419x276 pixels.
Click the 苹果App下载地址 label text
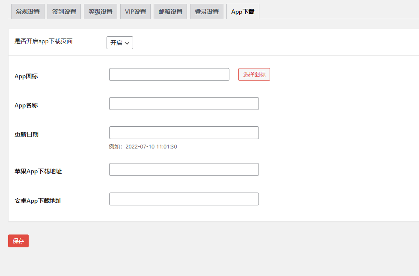pos(38,171)
